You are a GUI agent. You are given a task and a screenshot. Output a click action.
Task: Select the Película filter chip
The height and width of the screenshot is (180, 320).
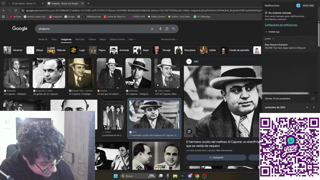pos(57,50)
